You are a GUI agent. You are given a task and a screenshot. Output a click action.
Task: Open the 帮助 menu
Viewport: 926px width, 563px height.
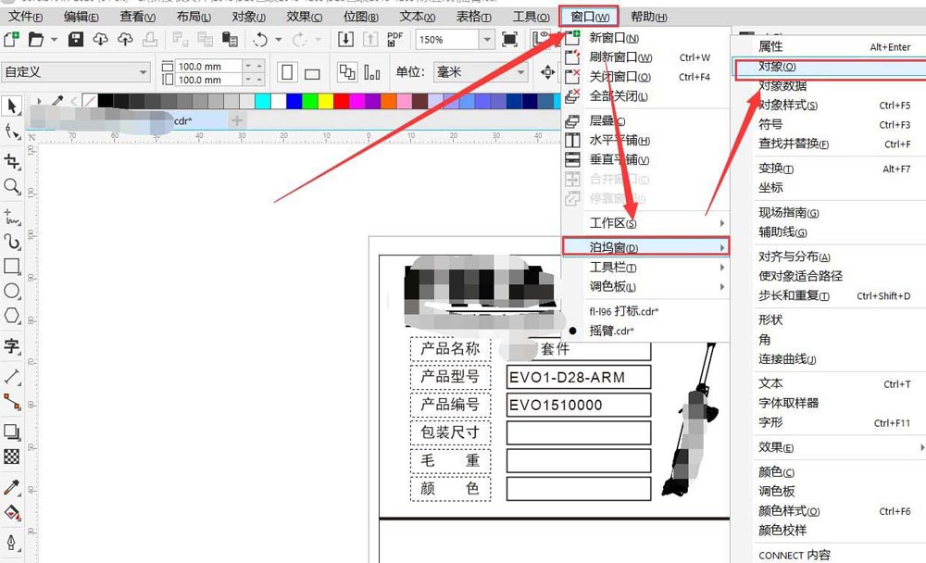pyautogui.click(x=650, y=15)
